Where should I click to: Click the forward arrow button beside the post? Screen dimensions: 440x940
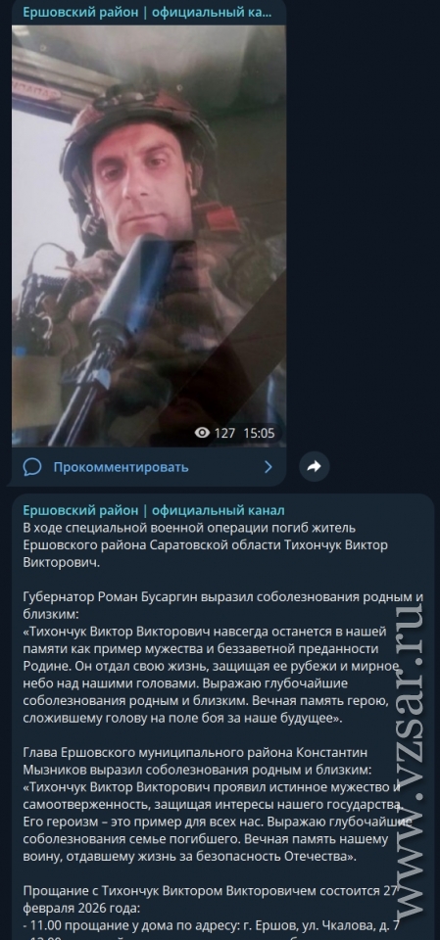pyautogui.click(x=314, y=467)
